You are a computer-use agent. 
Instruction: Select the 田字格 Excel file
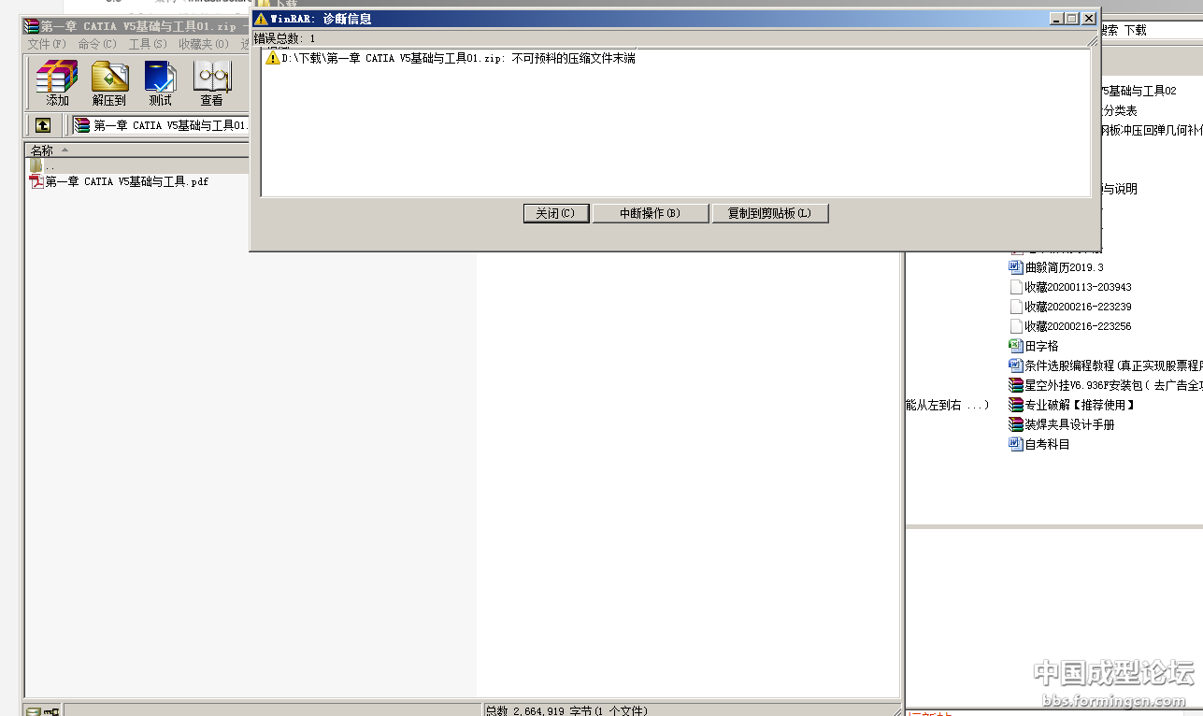pos(1041,346)
